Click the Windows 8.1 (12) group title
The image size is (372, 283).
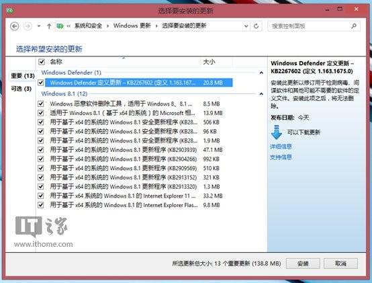(64, 94)
